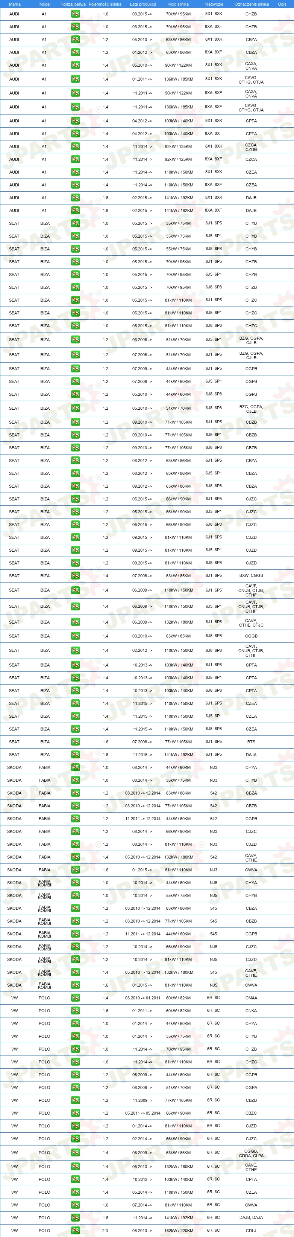Click fuel icon in VW Polo CHYA row
This screenshot has width=294, height=1237.
[x=75, y=1023]
